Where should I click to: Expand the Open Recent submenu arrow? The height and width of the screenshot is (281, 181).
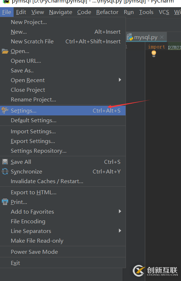point(120,80)
